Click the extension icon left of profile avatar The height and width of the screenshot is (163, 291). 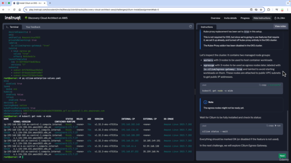[x=277, y=10]
